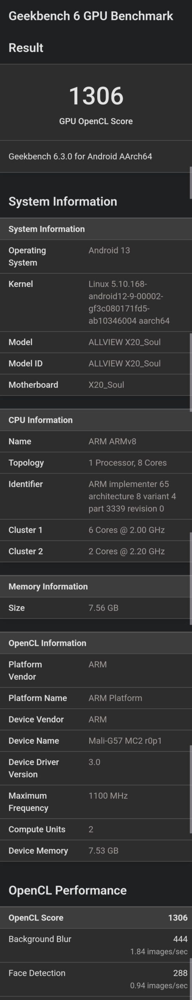Tap the Maximum Frequency 1100 MHz row
The height and width of the screenshot is (1000, 192).
pos(96,802)
